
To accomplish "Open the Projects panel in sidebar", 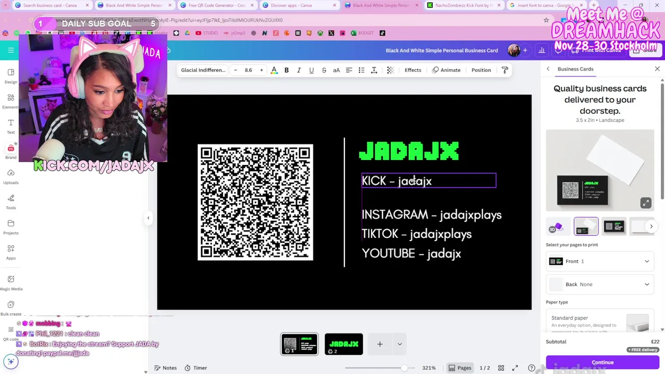I will pyautogui.click(x=10, y=227).
